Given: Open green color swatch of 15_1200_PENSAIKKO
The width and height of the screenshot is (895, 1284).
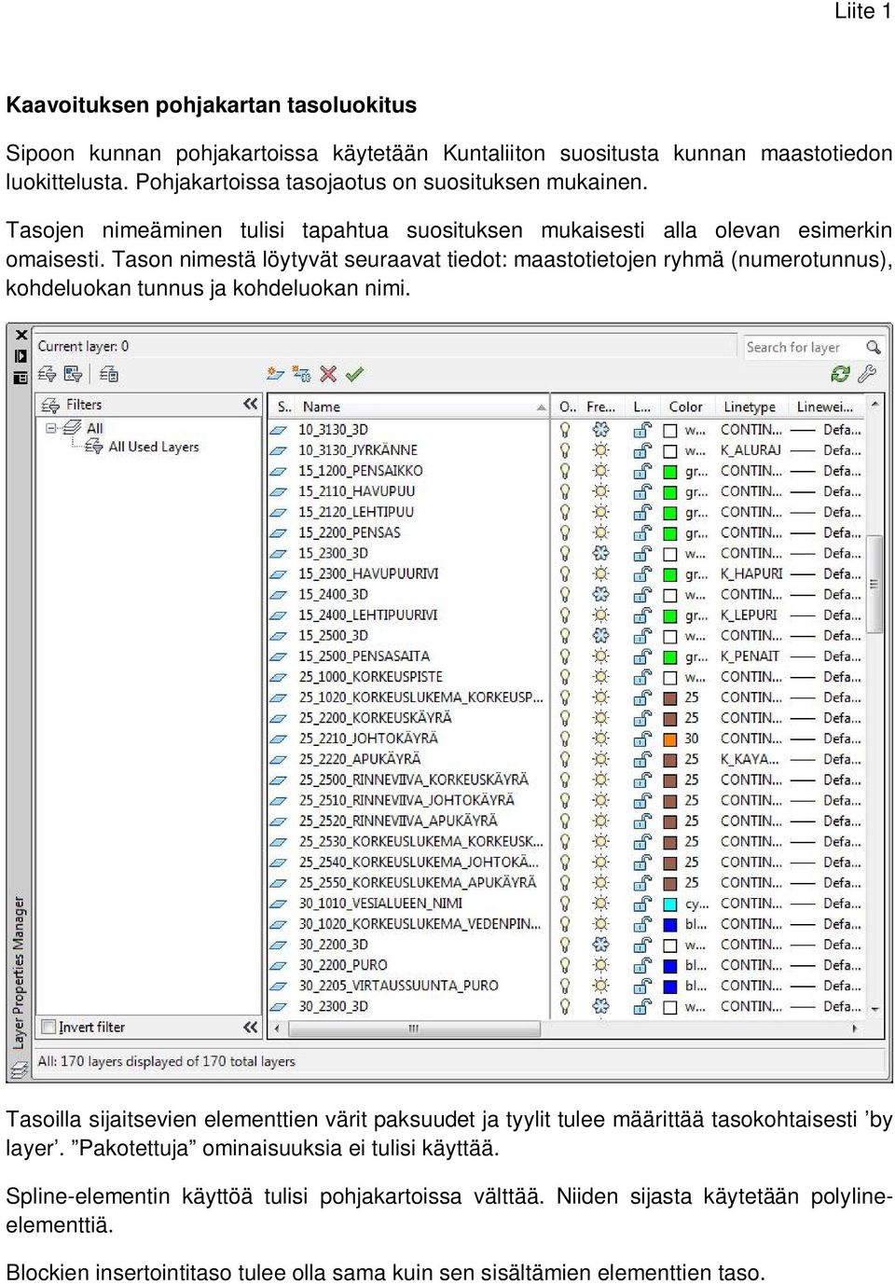Looking at the screenshot, I should click(x=669, y=472).
